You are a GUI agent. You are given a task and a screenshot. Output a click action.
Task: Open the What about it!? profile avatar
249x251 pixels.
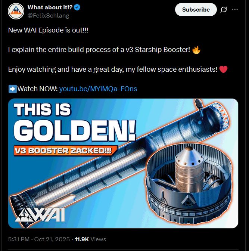(x=16, y=11)
